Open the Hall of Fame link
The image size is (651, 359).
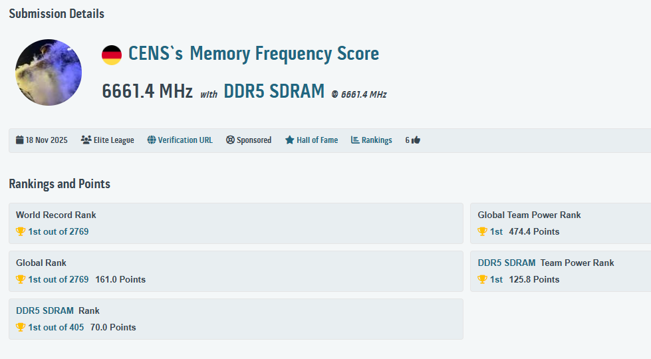point(317,140)
